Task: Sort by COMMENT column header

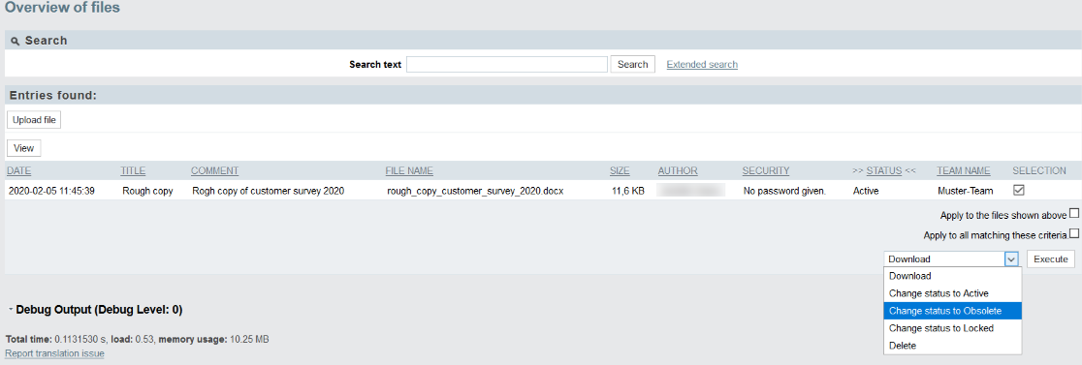Action: click(x=214, y=170)
